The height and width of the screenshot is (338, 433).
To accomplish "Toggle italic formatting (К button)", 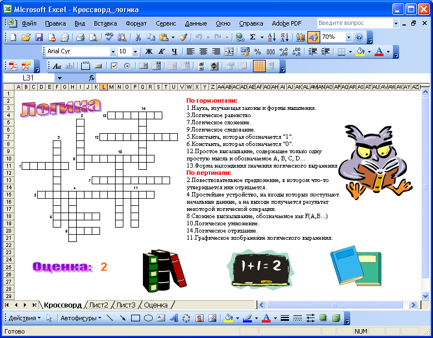I will point(161,52).
